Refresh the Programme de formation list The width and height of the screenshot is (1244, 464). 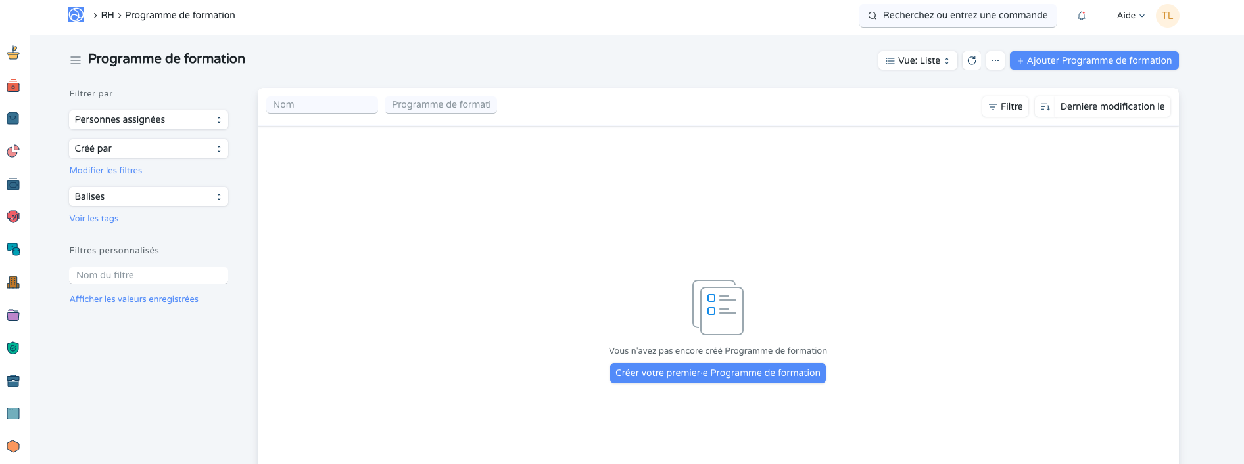click(971, 60)
